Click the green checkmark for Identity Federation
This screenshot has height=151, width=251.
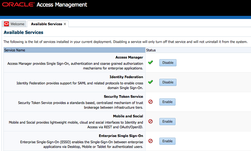coord(151,82)
